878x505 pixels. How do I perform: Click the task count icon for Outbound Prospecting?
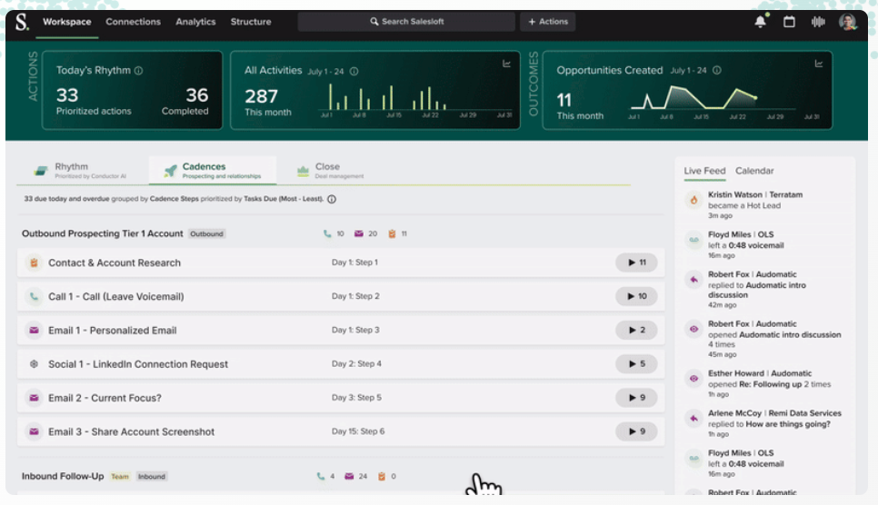392,233
